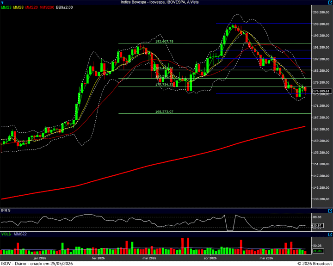Image resolution: width=333 pixels, height=266 pixels.
Task: Select the 168.573,07 Fibonacci level label
Action: (x=164, y=111)
